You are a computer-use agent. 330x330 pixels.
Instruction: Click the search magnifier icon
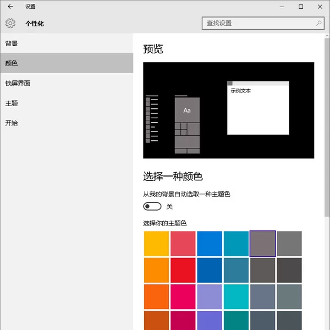pyautogui.click(x=318, y=23)
